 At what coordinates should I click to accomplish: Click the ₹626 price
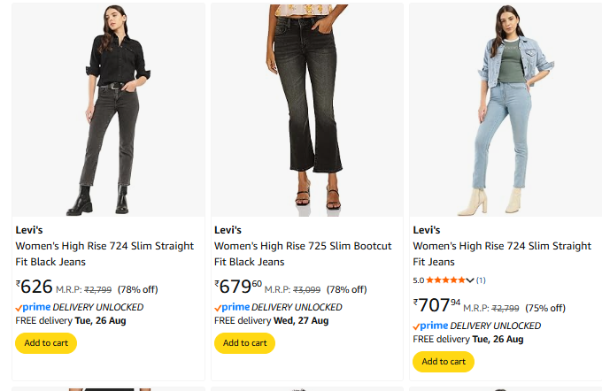(x=35, y=287)
